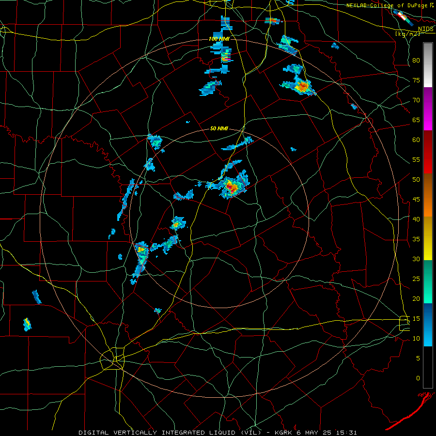This screenshot has width=436, height=436.
Task: Click scale value 75
Action: pyautogui.click(x=416, y=80)
